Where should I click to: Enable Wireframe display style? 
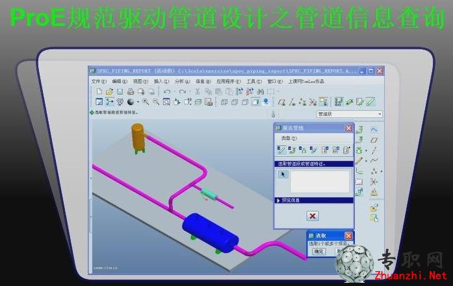(224, 102)
